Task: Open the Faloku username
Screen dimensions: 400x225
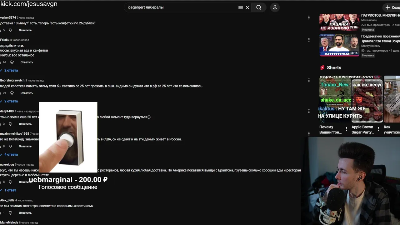Action: pos(5,40)
